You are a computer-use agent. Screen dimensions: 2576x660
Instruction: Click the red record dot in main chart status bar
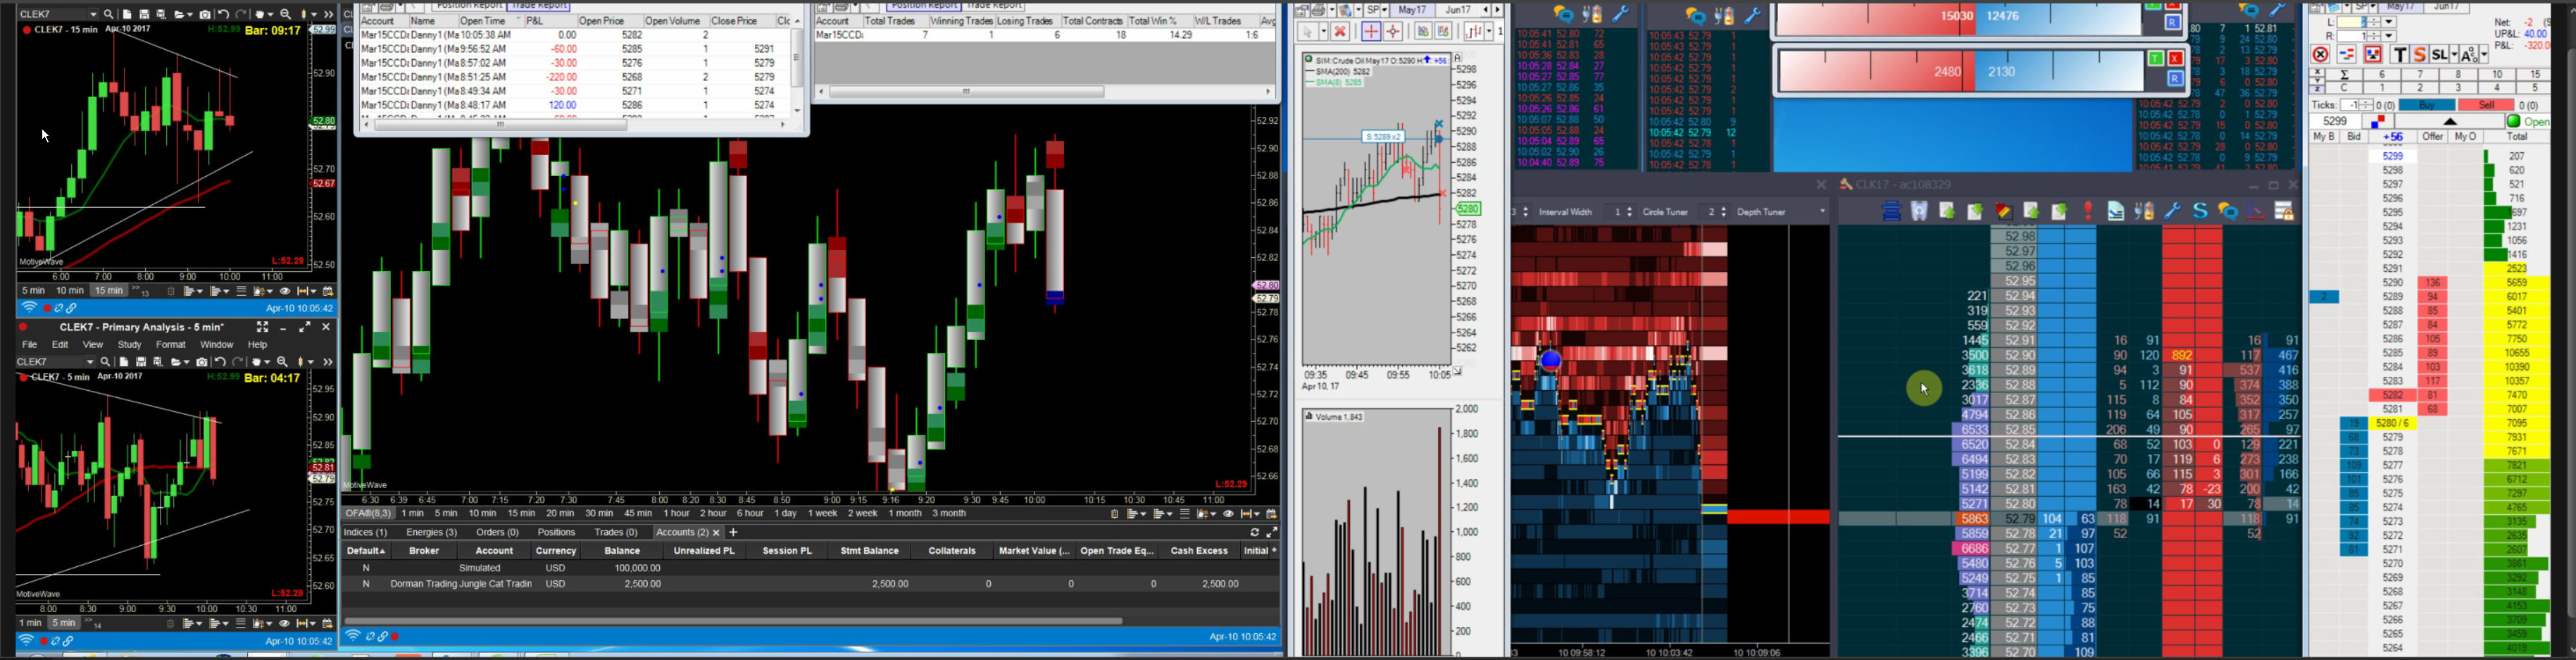[x=396, y=637]
